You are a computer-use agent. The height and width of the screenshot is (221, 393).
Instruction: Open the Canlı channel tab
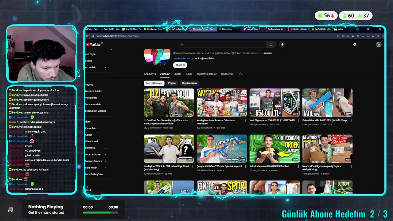(x=189, y=74)
